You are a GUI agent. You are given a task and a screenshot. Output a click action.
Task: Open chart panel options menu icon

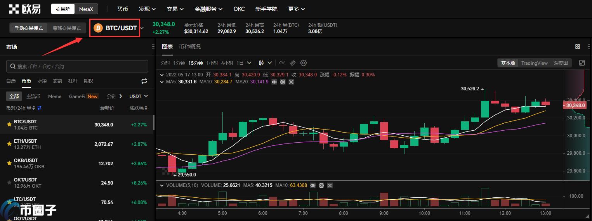(589, 47)
